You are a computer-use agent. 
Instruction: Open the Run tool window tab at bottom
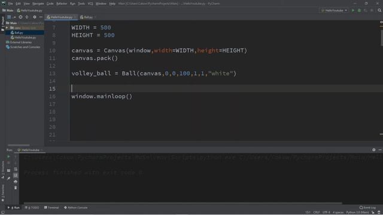[x=14, y=207]
